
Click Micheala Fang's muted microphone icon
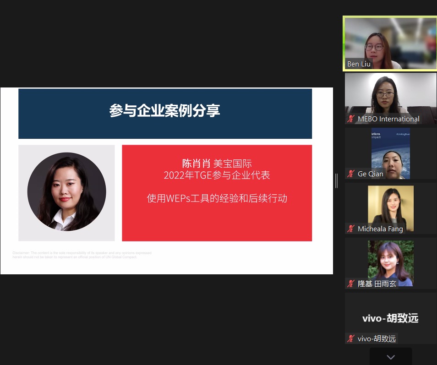click(351, 229)
